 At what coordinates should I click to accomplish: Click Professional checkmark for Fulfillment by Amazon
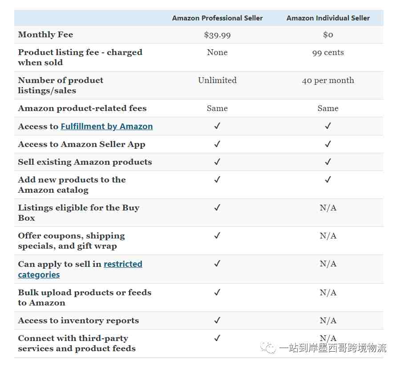[x=218, y=126]
